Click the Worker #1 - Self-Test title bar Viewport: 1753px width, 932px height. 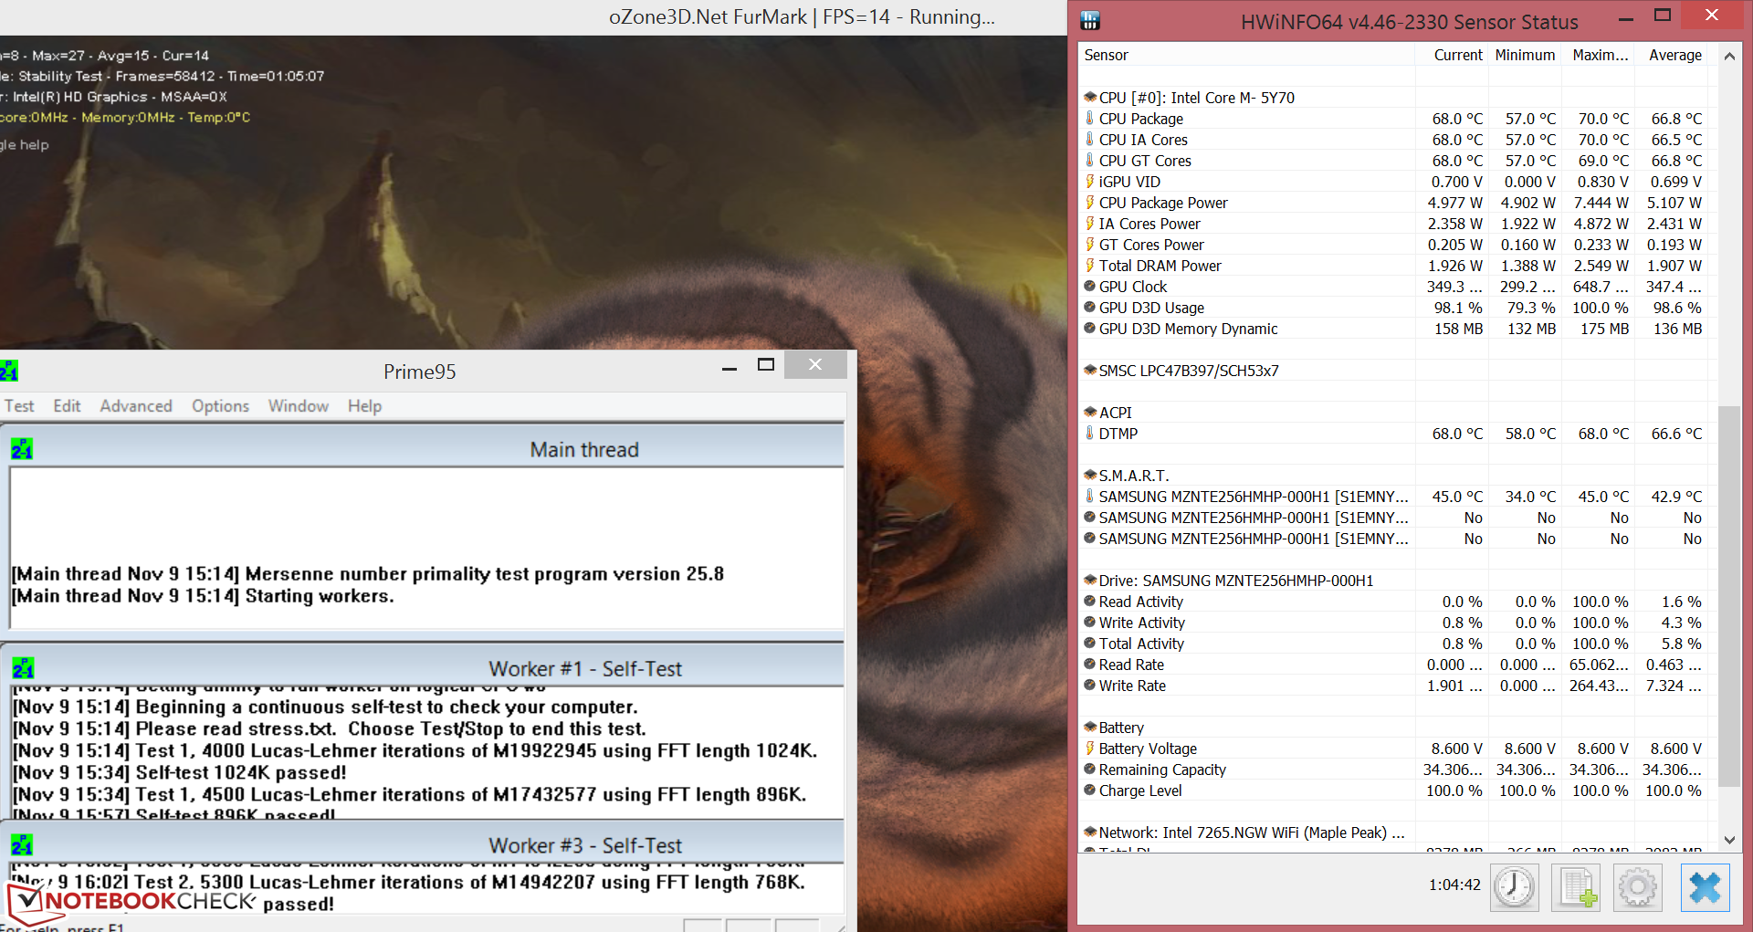[x=424, y=668]
